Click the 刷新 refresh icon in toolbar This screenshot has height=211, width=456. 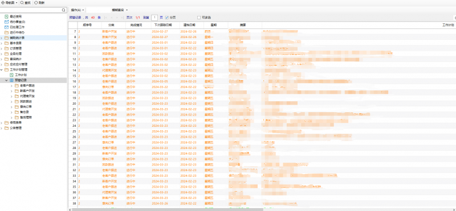coord(36,3)
